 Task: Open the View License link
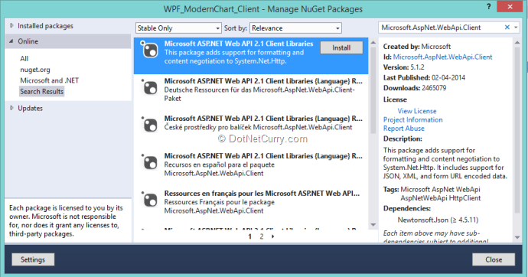(417, 111)
